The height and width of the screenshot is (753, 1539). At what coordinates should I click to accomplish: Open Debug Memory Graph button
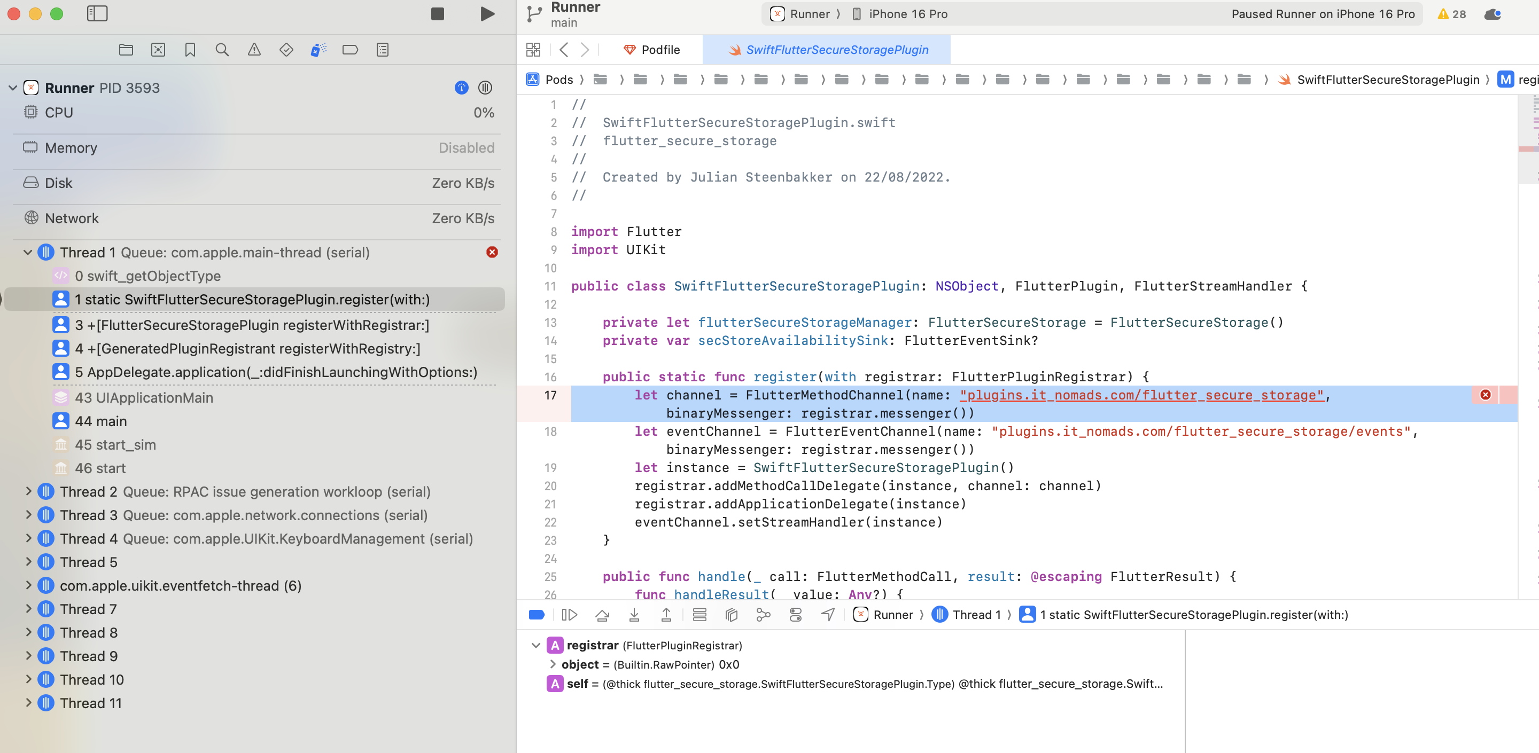764,615
